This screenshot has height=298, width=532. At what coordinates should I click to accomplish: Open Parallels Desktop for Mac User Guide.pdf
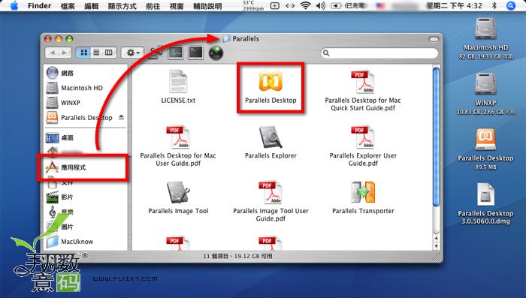tap(178, 137)
